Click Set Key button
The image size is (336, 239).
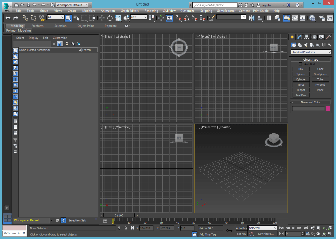click(x=241, y=234)
